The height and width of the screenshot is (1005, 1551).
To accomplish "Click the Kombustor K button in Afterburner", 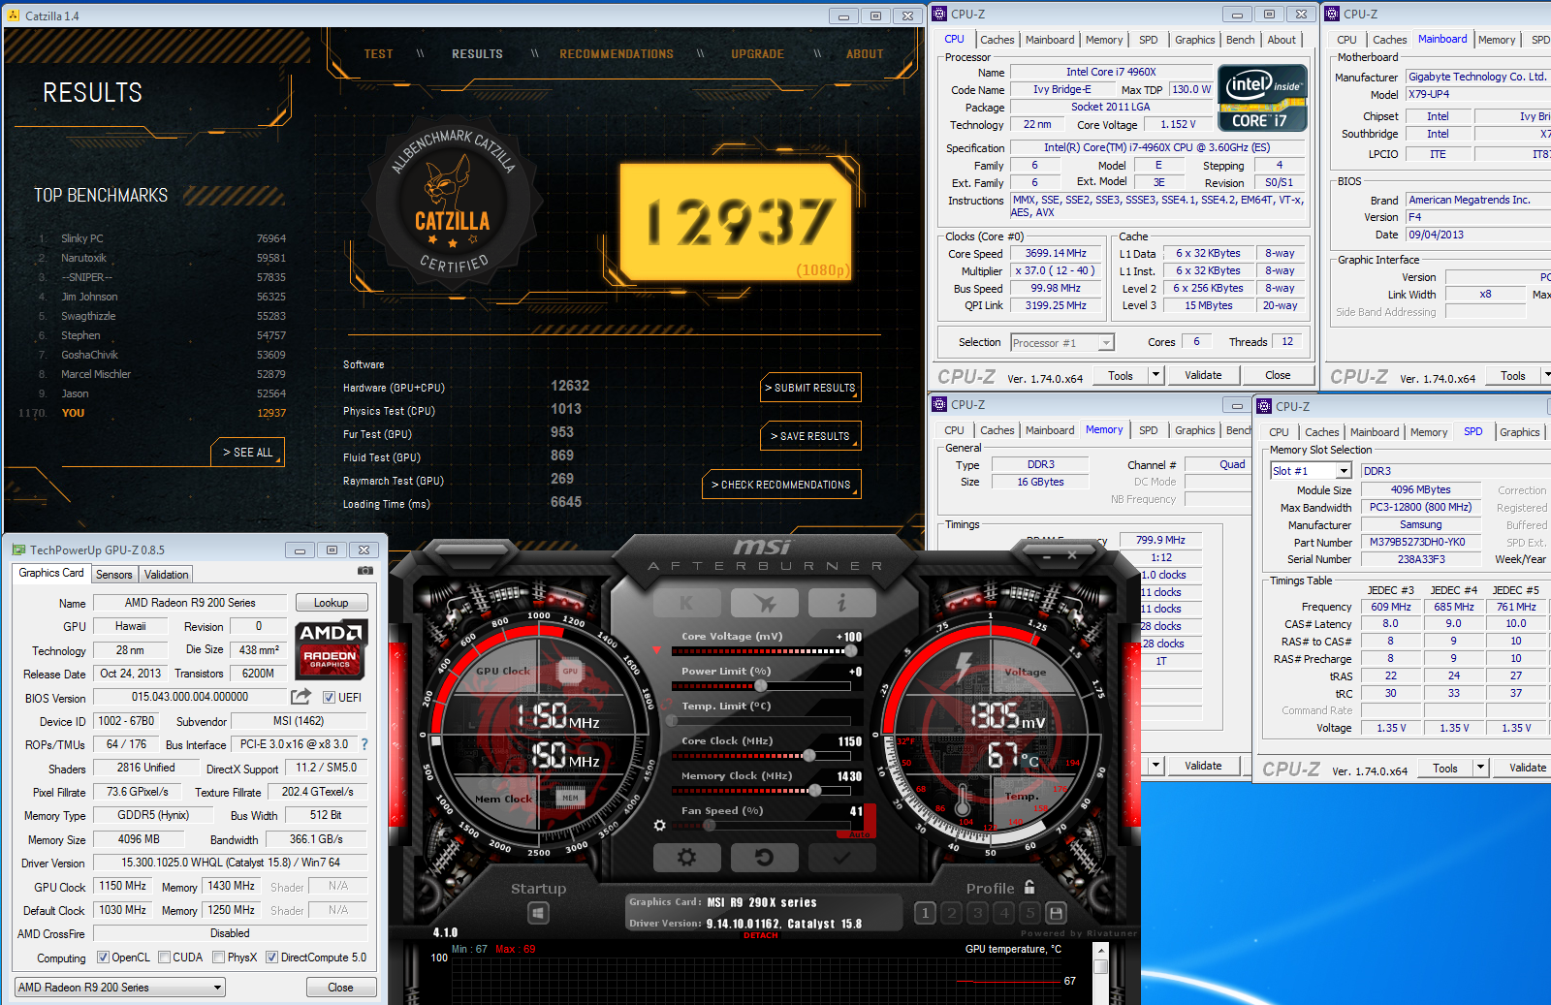I will [686, 603].
